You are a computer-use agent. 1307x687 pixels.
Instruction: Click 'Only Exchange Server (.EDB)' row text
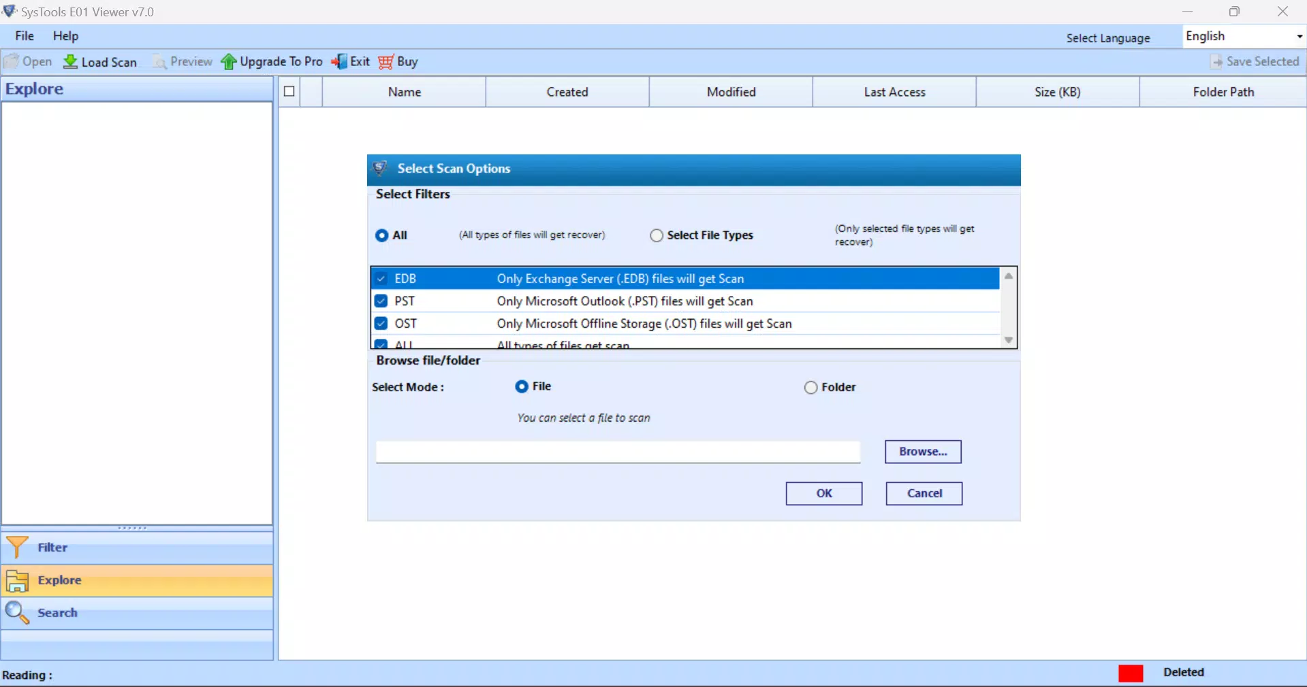click(x=620, y=279)
